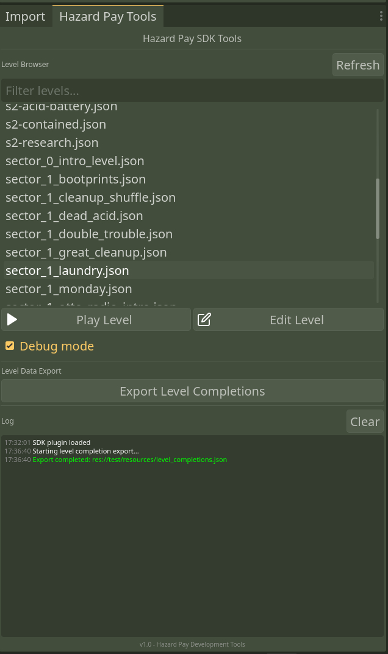Clear the log output
Image resolution: width=388 pixels, height=654 pixels.
click(x=365, y=421)
